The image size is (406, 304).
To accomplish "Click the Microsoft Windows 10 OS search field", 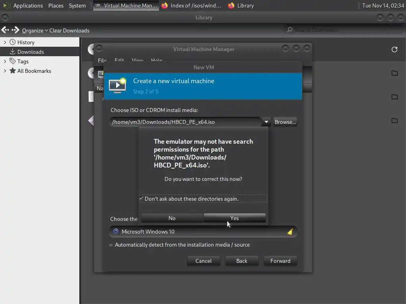I will 203,232.
